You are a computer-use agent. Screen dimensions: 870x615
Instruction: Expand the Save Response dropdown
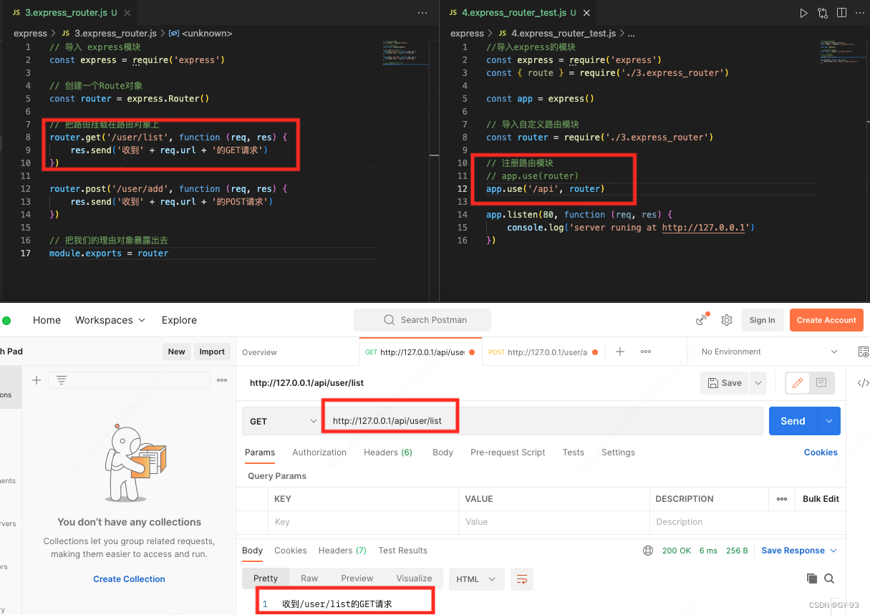798,551
